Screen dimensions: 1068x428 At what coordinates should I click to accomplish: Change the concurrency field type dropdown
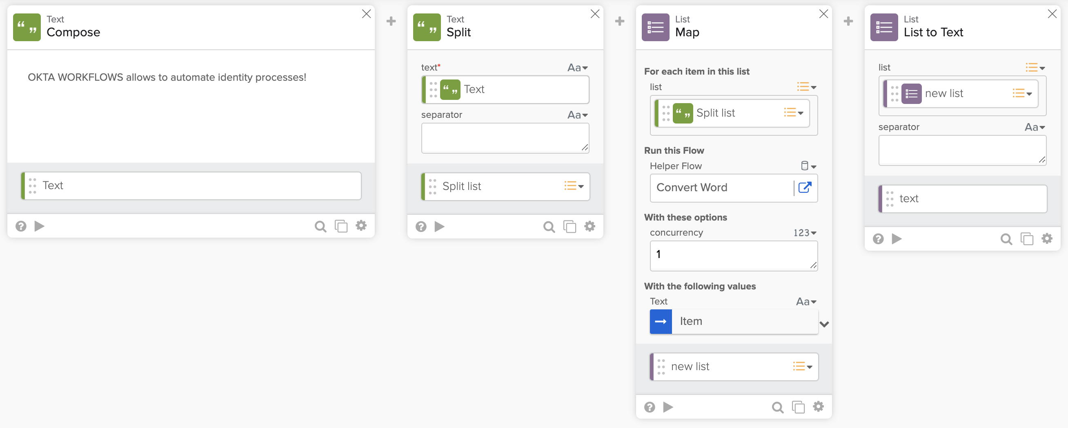805,233
